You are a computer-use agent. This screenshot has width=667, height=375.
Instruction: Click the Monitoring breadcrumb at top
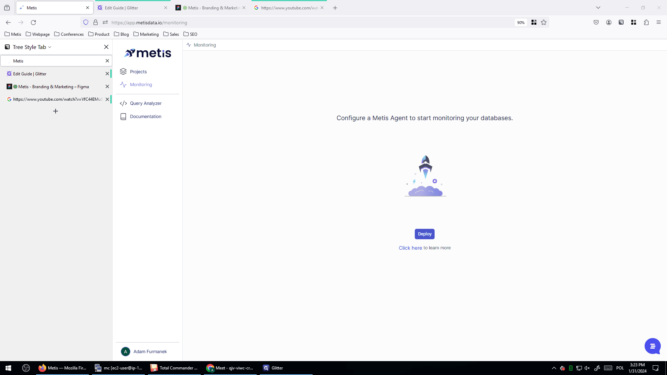205,45
